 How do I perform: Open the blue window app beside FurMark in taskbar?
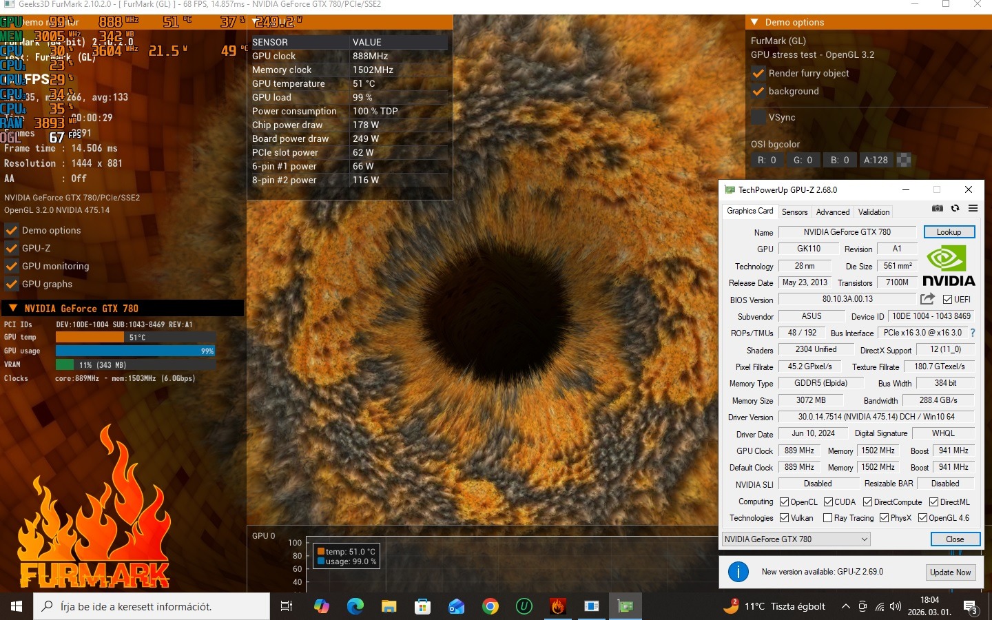(592, 606)
